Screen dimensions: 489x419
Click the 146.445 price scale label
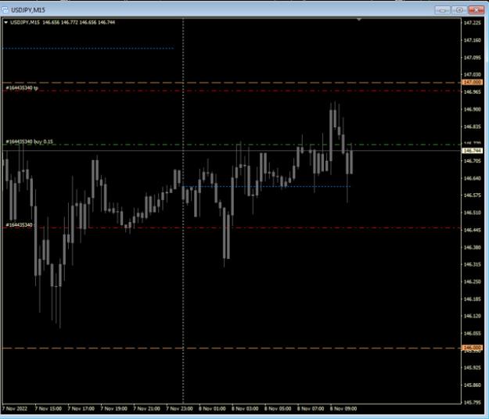[472, 230]
